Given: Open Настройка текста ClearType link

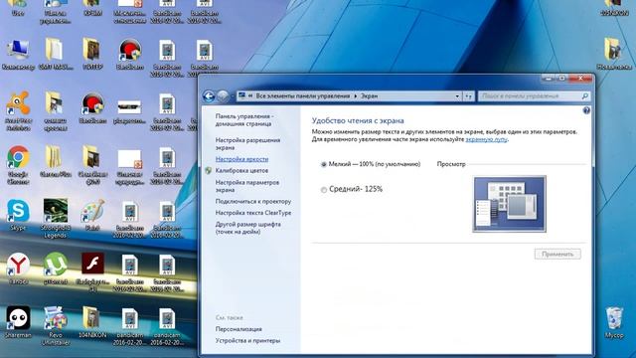Looking at the screenshot, I should tap(253, 213).
